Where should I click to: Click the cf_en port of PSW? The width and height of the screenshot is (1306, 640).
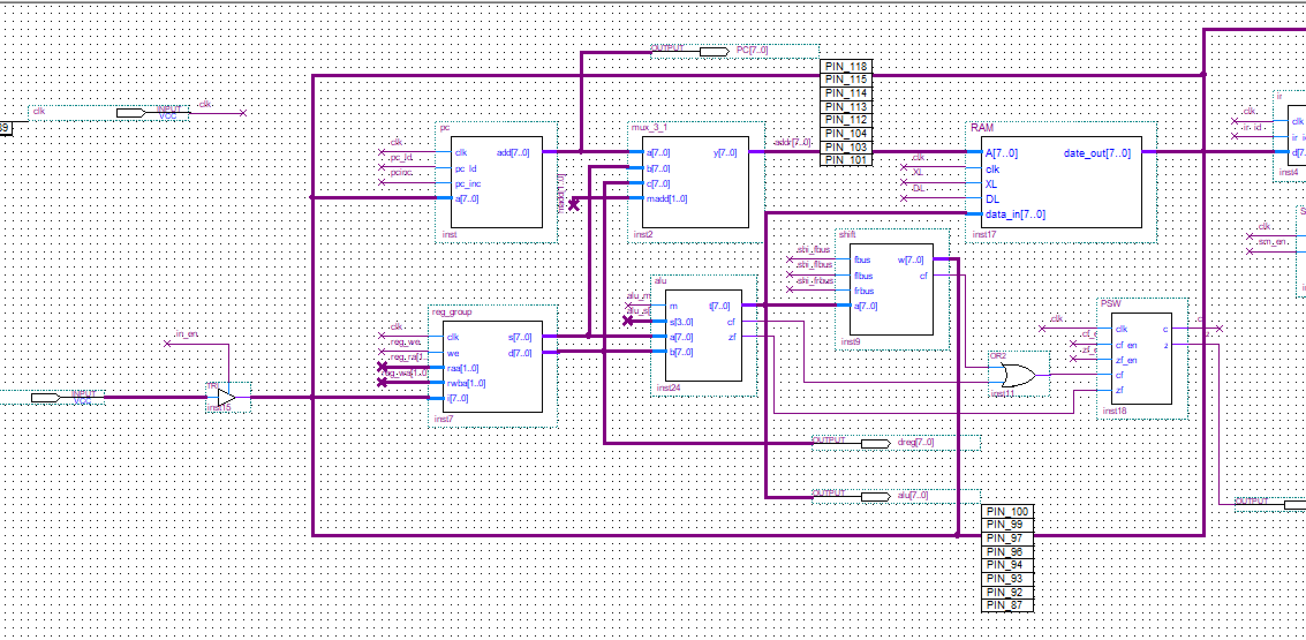1126,345
